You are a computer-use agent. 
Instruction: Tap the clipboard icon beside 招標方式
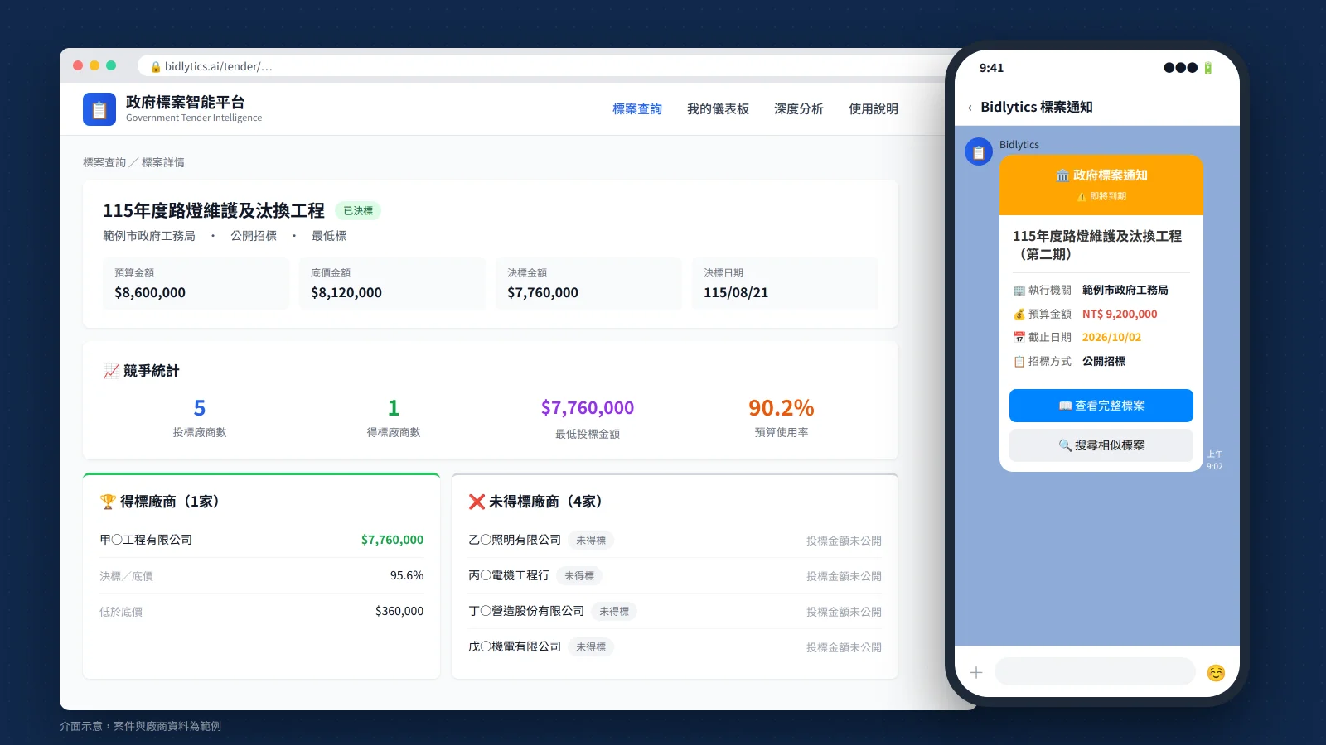pyautogui.click(x=1019, y=362)
